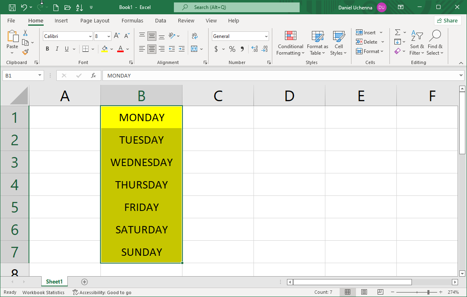Image resolution: width=467 pixels, height=297 pixels.
Task: Toggle Center horizontal alignment
Action: [x=152, y=49]
